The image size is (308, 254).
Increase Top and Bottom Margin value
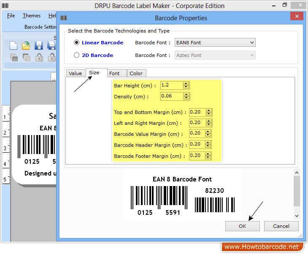pyautogui.click(x=209, y=111)
